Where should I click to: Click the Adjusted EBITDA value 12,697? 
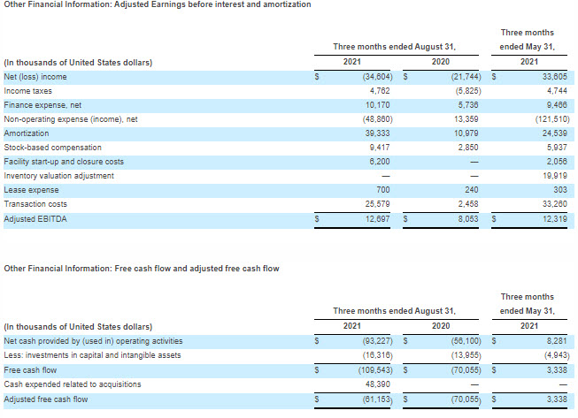coord(377,218)
